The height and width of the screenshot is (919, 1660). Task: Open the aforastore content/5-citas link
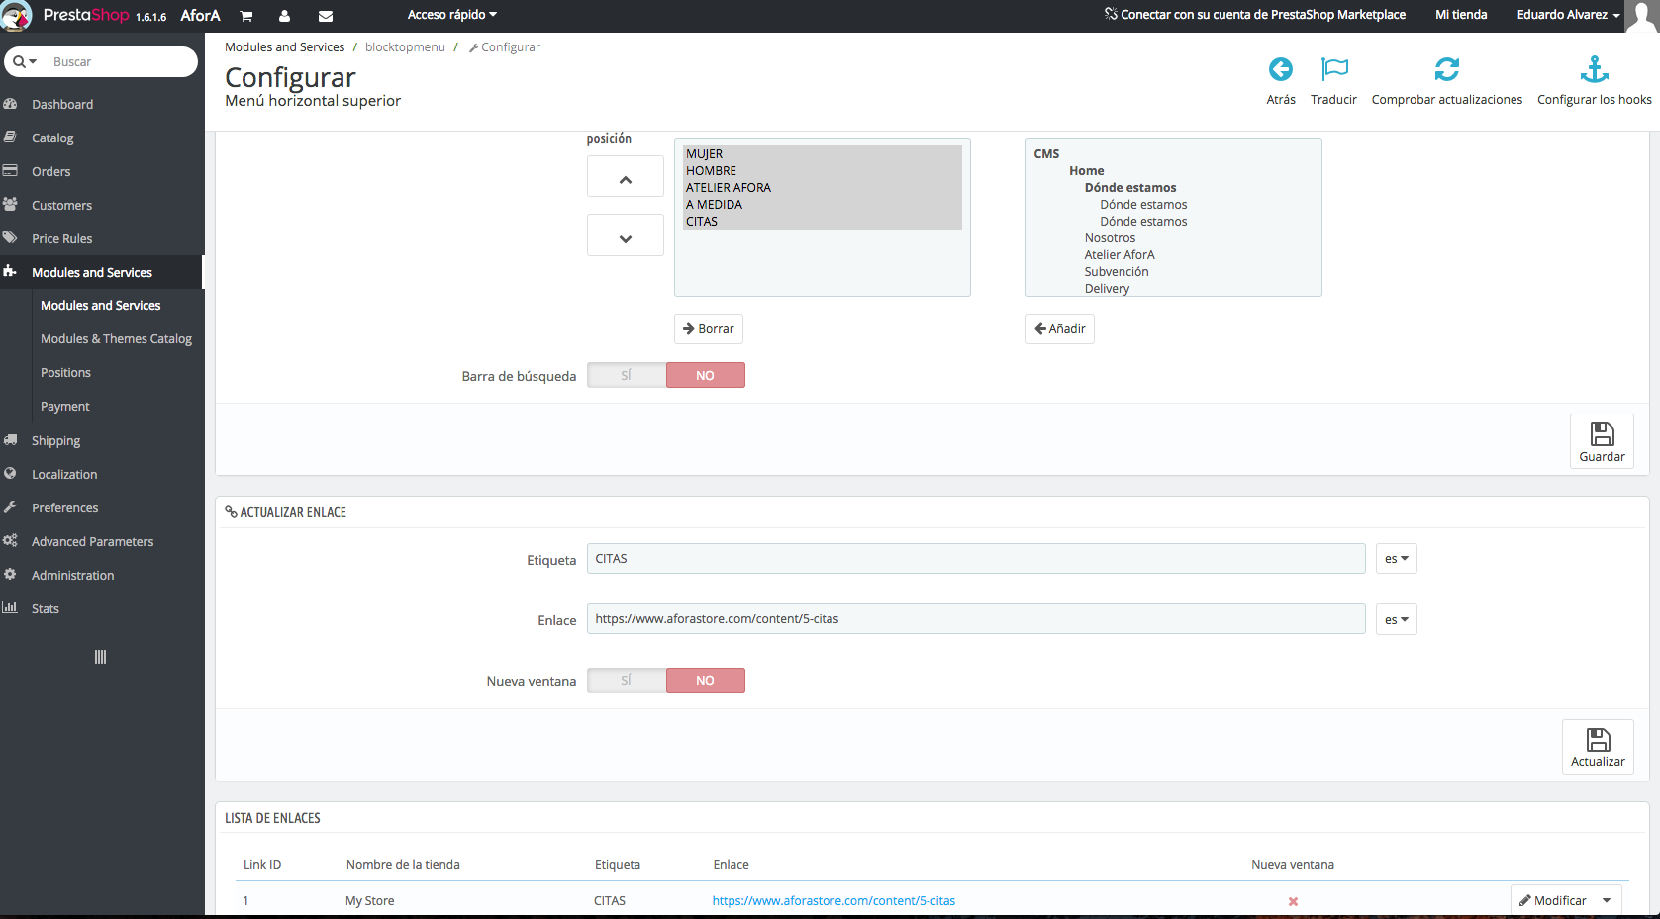(833, 901)
